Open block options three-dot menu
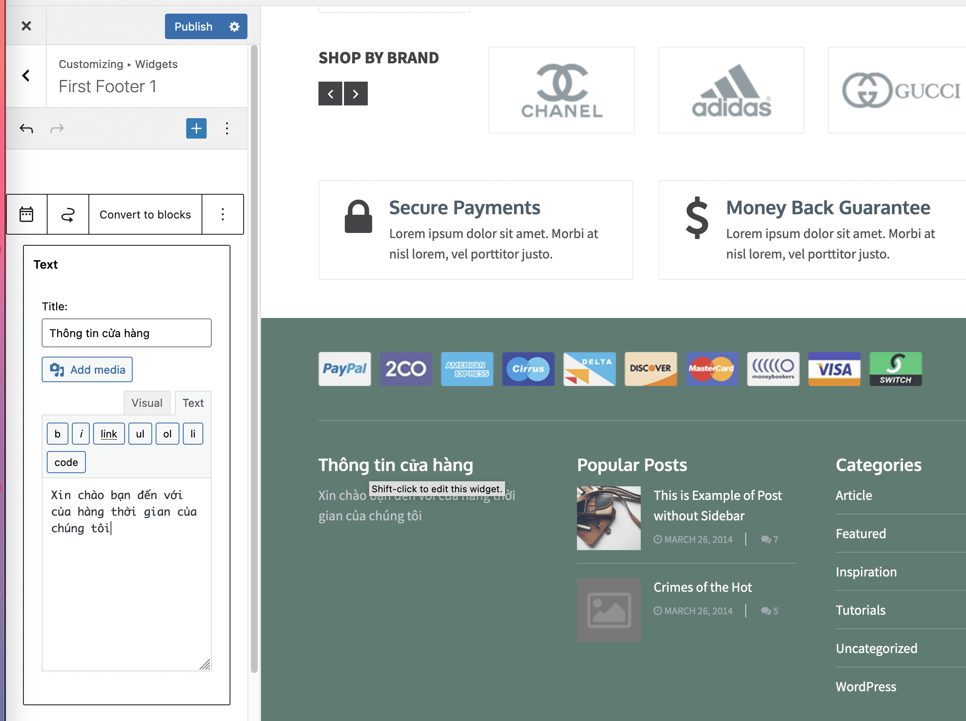 click(x=223, y=214)
